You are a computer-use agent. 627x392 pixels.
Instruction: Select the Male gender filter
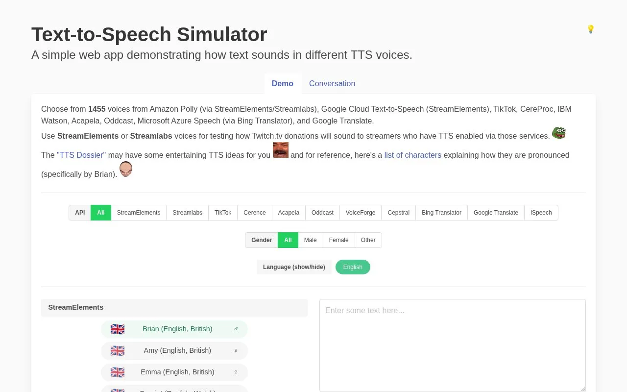(311, 240)
